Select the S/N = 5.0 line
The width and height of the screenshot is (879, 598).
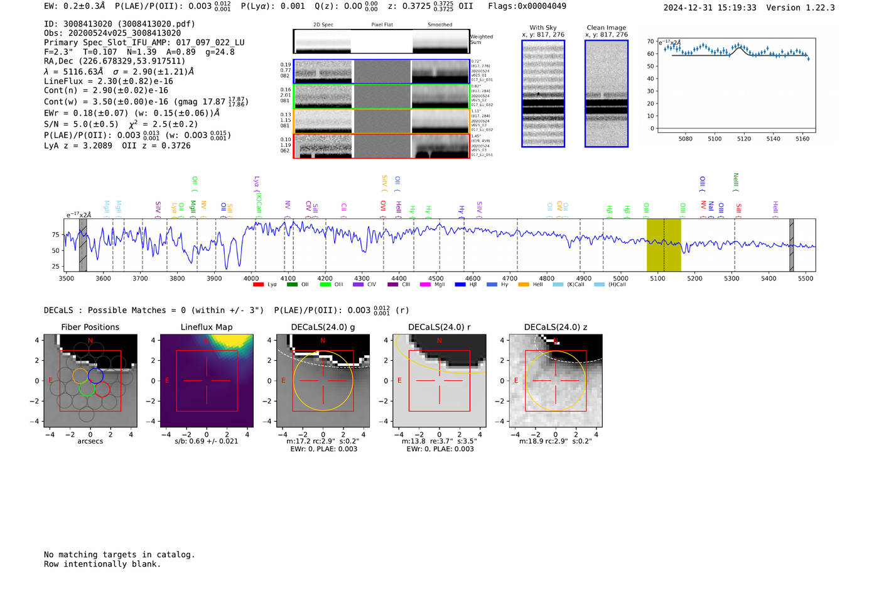121,124
